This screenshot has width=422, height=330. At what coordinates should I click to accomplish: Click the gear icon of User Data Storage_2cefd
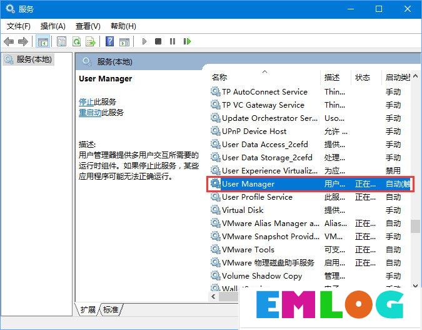pos(216,157)
